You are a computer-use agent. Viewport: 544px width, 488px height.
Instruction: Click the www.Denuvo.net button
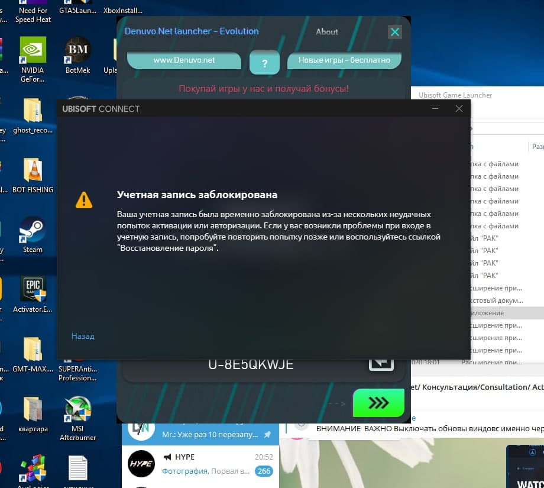184,60
